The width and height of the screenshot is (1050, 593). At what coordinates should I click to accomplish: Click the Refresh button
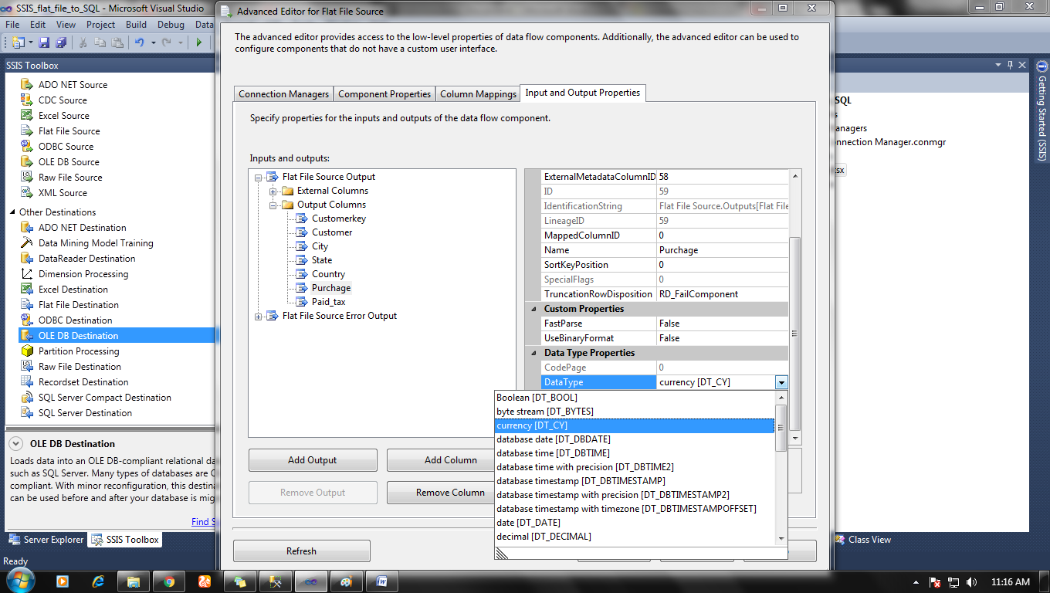click(301, 551)
